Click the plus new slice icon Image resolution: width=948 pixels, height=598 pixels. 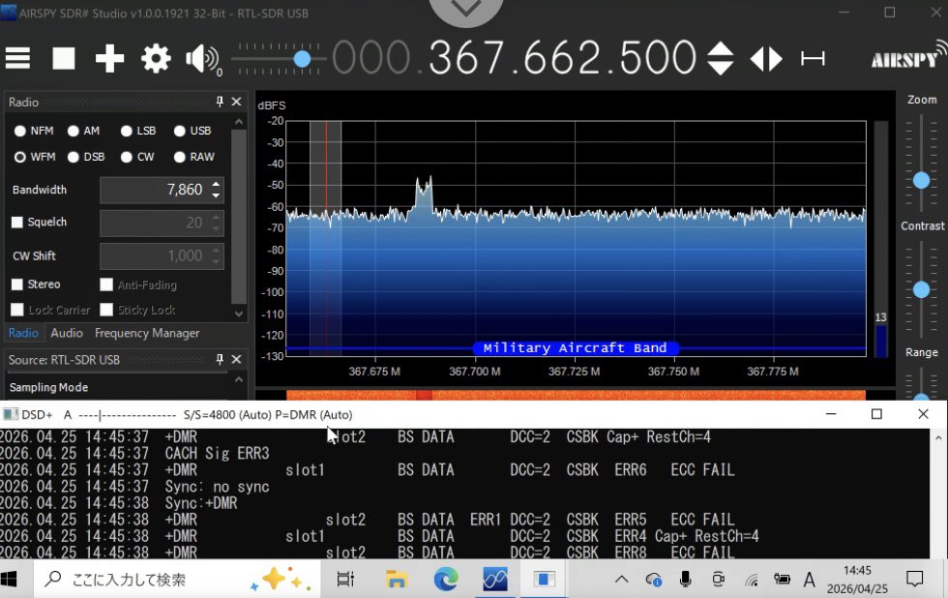click(x=109, y=59)
